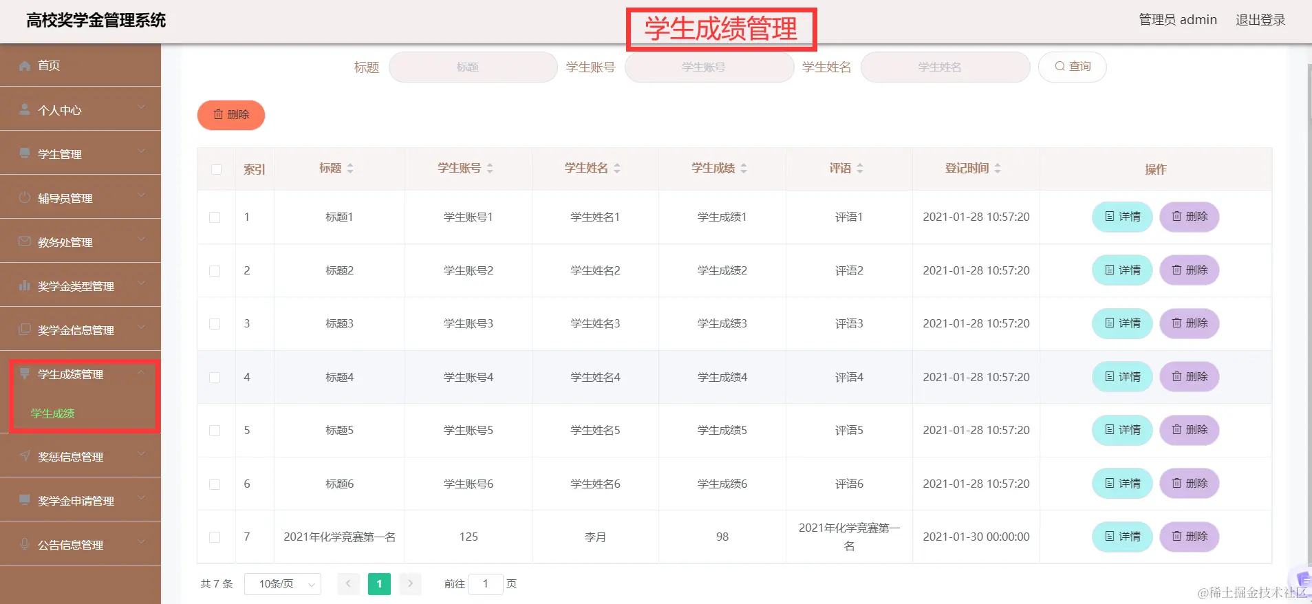
Task: Click the home icon beside 首页
Action: pos(25,65)
